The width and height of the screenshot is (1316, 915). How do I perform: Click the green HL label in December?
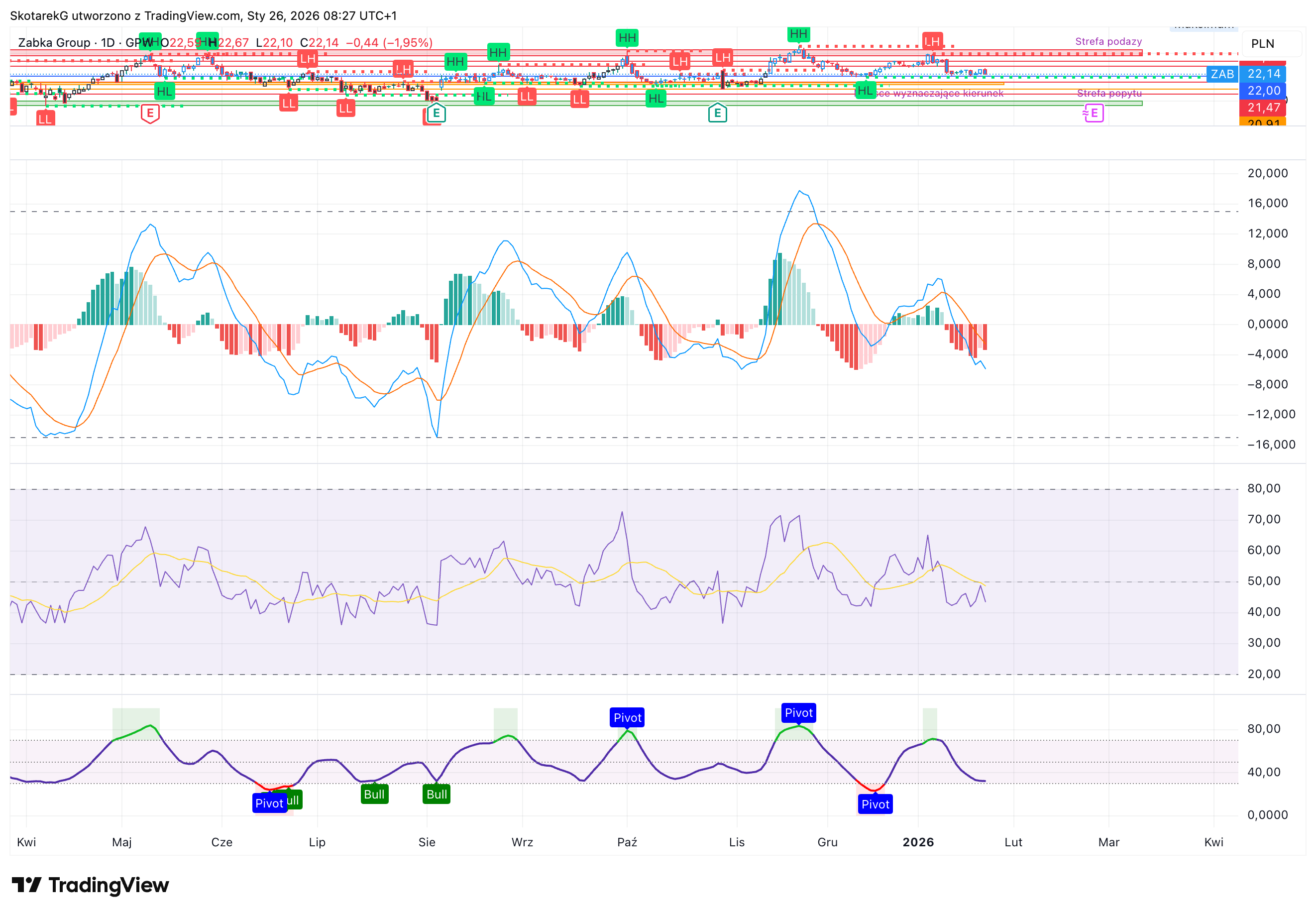coord(866,91)
